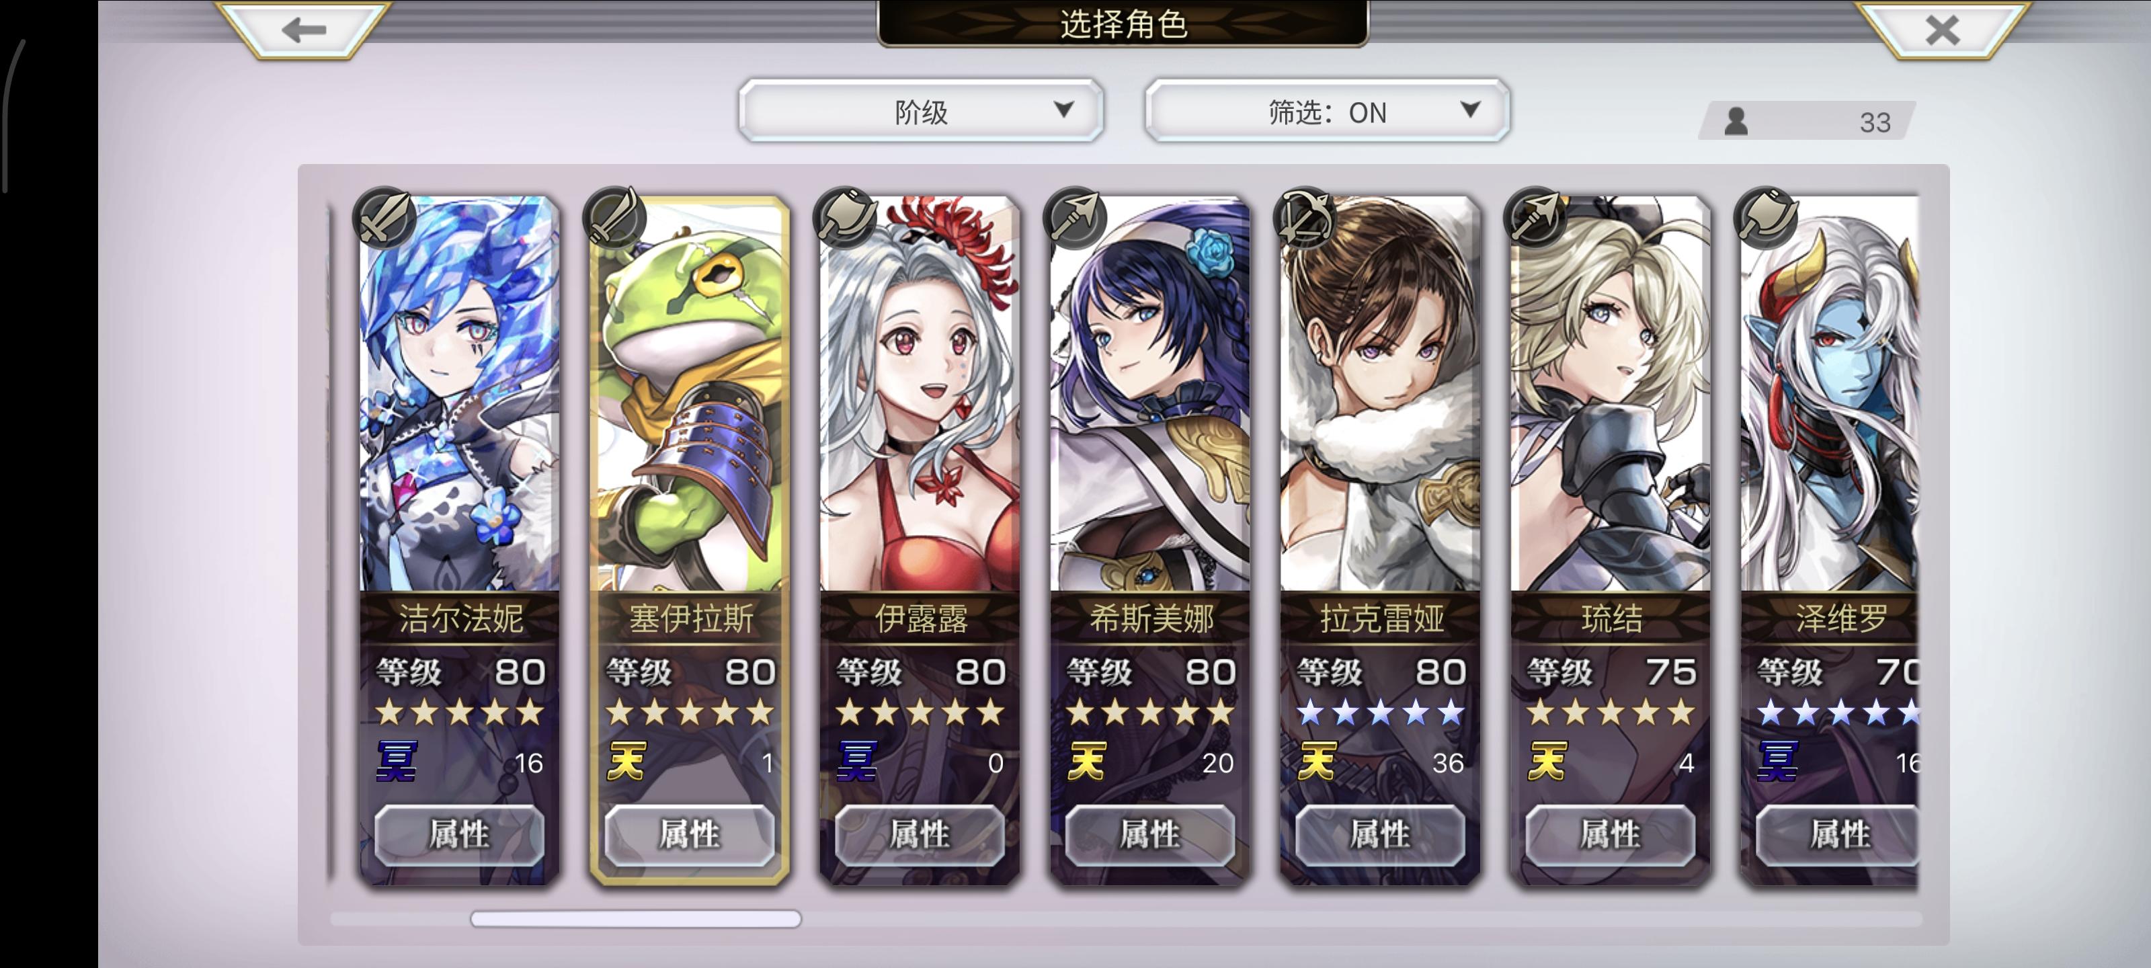Close the character selection screen
Screen dimensions: 2151x968
pyautogui.click(x=1941, y=30)
